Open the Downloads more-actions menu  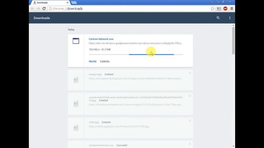[230, 18]
